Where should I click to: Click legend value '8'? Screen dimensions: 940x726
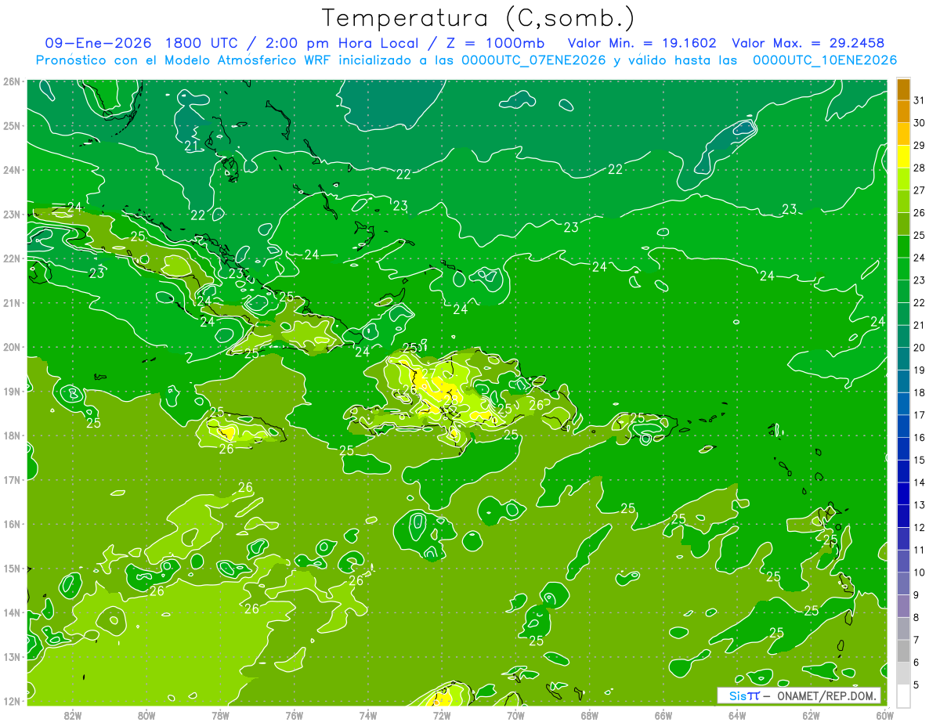(916, 617)
